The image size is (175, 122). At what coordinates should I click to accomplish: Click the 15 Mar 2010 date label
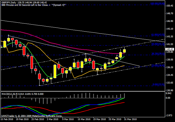click(x=84, y=119)
